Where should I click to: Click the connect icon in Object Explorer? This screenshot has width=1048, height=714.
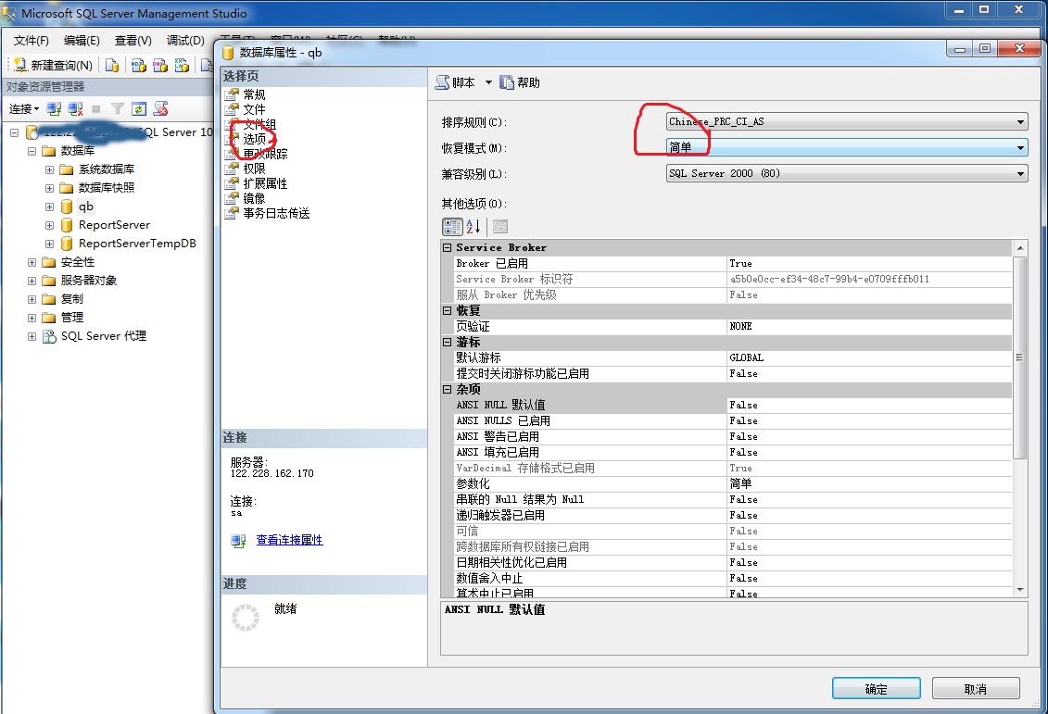pos(54,109)
